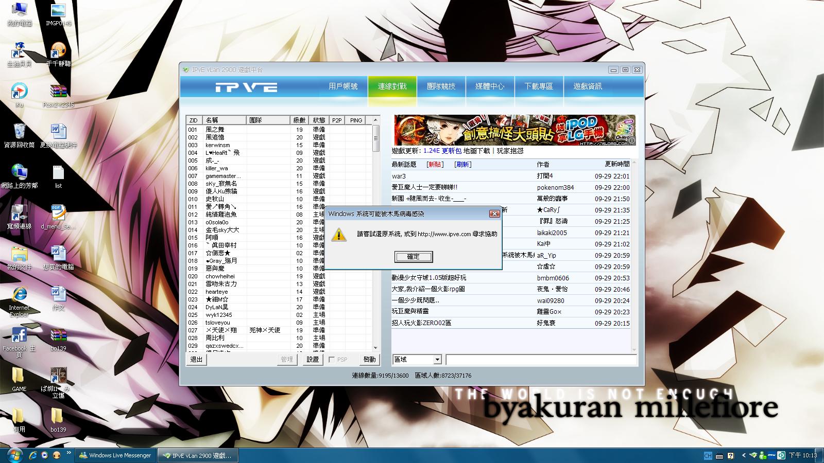Sort player list by 級數 column header
Image resolution: width=824 pixels, height=463 pixels.
pos(299,120)
